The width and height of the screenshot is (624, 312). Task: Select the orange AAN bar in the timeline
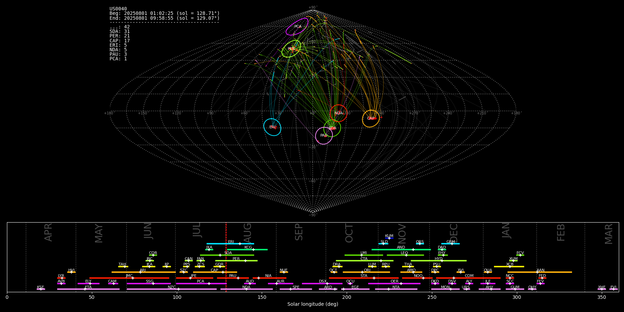540,272
